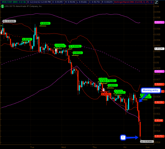Screen dimensions: 165x149
Task: Click the green 0.9255 price bubble
Action: [112, 85]
